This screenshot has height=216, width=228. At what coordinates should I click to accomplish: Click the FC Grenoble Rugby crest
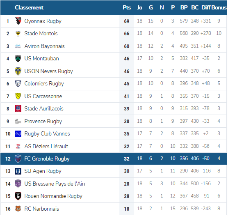18,159
